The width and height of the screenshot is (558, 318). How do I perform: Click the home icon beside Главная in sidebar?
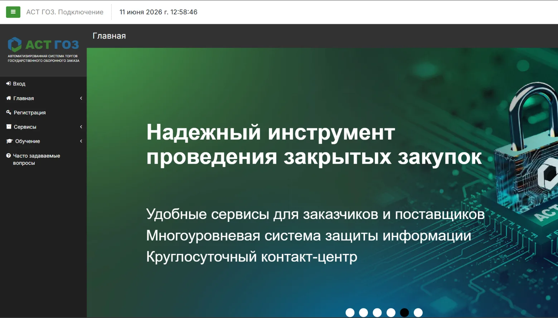coord(9,98)
